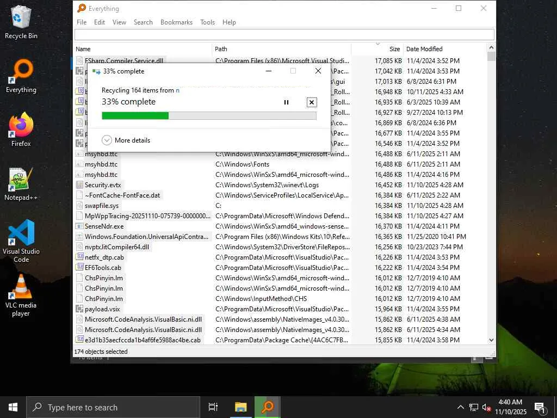Select the VLC media player desktop shortcut
Viewport: 557px width, 418px height.
(x=21, y=296)
